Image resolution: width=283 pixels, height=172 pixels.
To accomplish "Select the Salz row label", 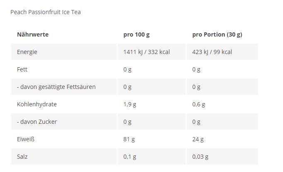I will [22, 157].
